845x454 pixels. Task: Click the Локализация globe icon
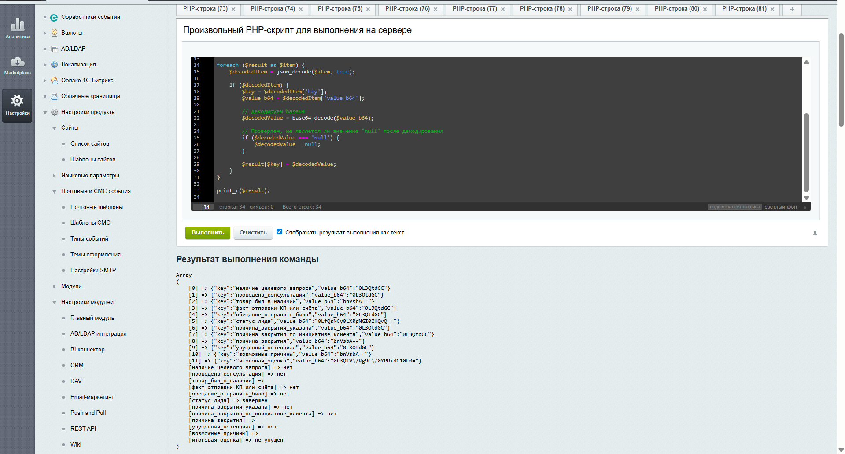[x=54, y=65]
